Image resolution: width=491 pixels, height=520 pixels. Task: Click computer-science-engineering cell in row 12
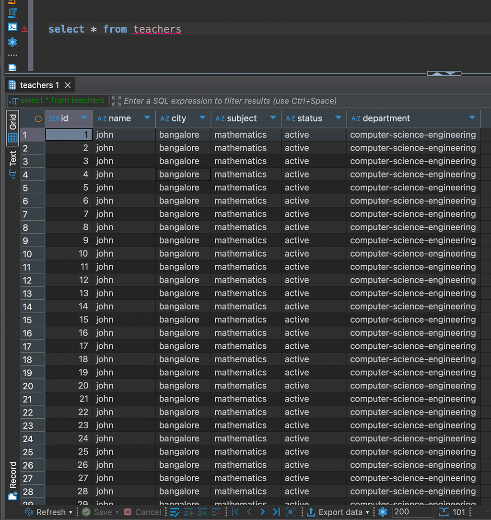point(414,280)
